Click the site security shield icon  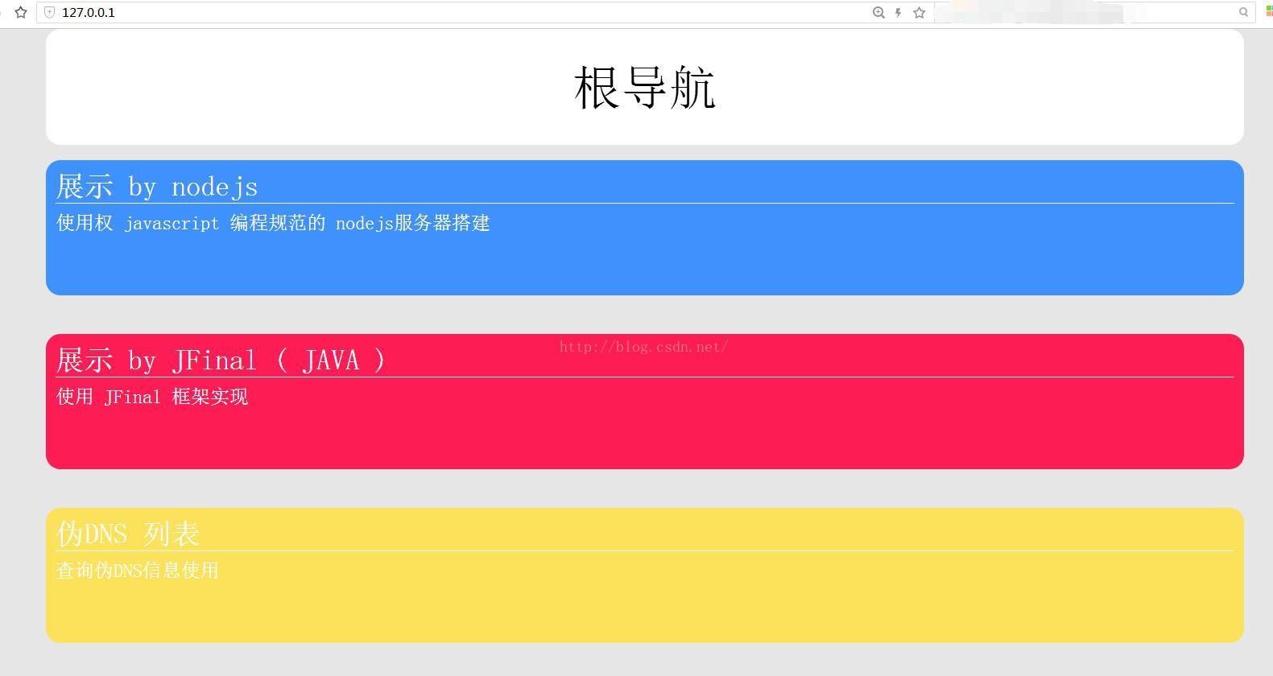coord(50,12)
